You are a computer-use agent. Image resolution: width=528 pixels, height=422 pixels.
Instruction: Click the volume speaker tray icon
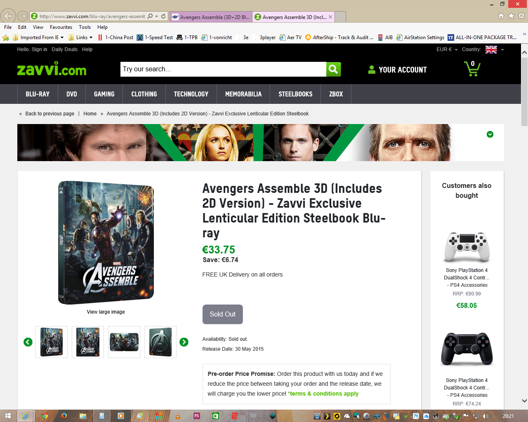[486, 416]
